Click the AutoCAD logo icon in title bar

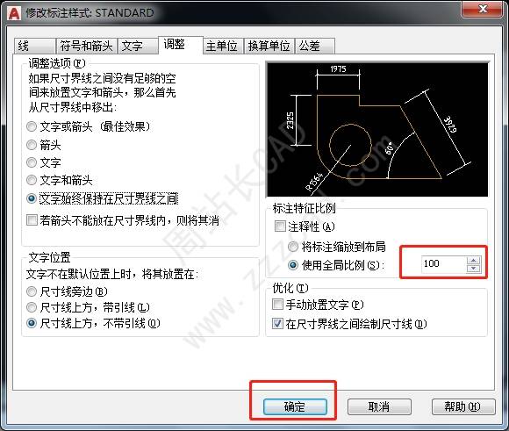[14, 13]
